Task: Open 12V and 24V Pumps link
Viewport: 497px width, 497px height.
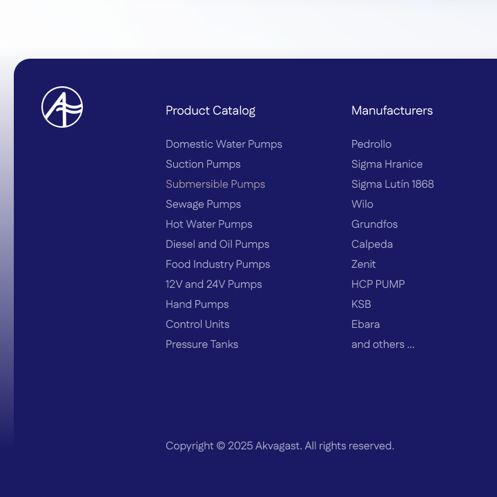Action: [x=214, y=284]
